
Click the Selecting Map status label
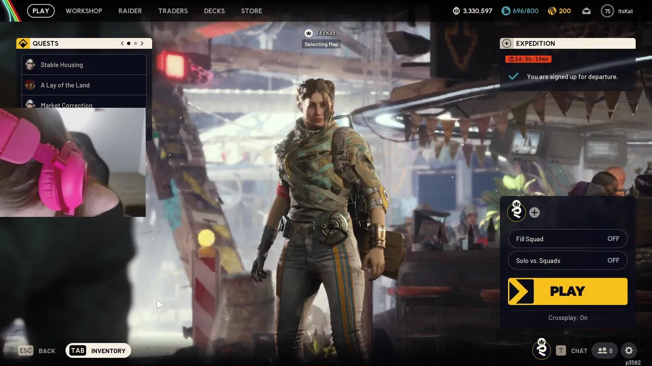tap(321, 44)
